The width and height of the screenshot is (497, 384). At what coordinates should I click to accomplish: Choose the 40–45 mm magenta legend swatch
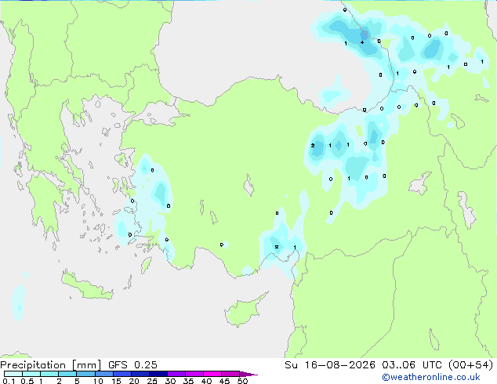click(x=212, y=374)
